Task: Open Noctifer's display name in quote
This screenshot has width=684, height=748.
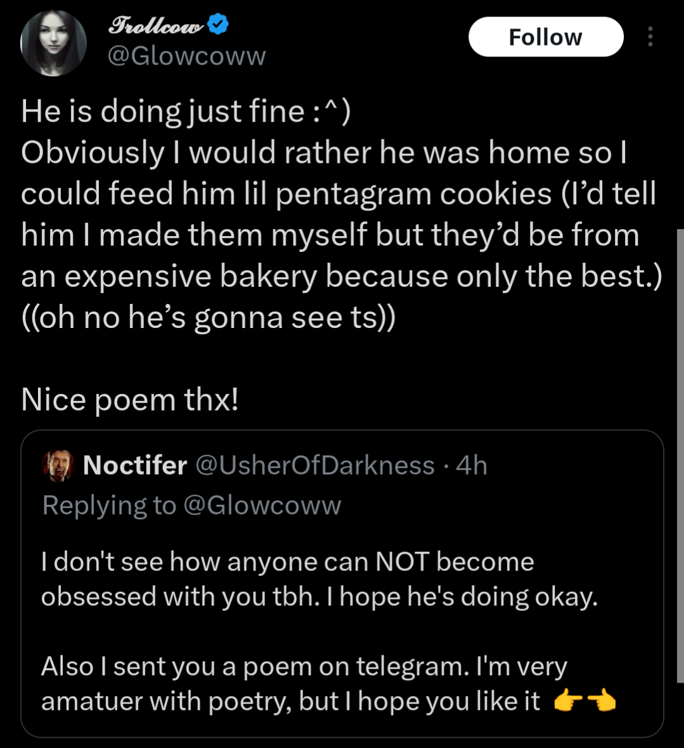Action: click(135, 466)
